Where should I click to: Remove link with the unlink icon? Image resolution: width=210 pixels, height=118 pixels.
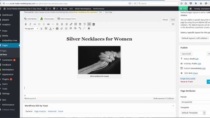75,24
